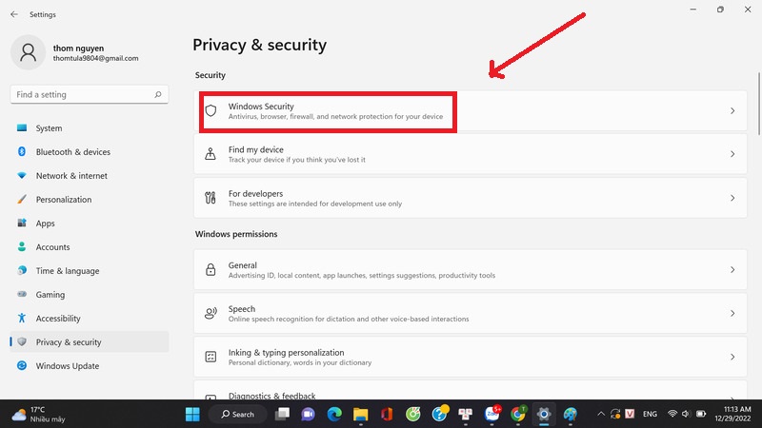Click the lock icon next to General
This screenshot has width=762, height=428.
point(211,270)
